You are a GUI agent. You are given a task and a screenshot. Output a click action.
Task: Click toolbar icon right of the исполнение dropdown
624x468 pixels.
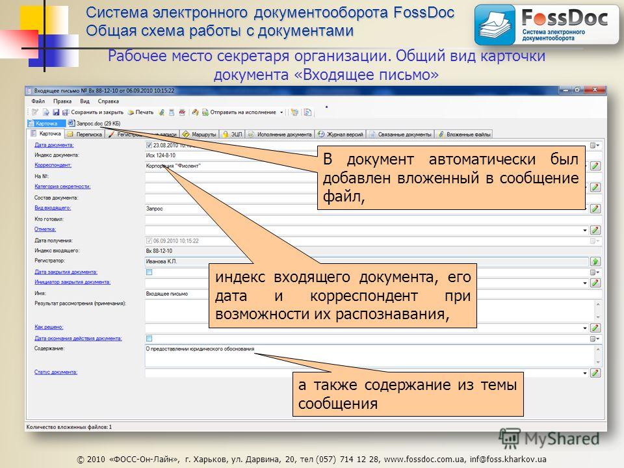(x=294, y=112)
